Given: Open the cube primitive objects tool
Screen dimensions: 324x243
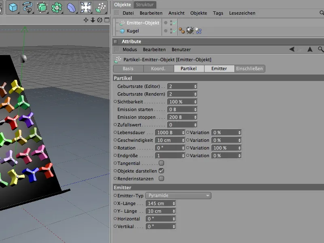Looking at the screenshot, I should pos(13,7).
